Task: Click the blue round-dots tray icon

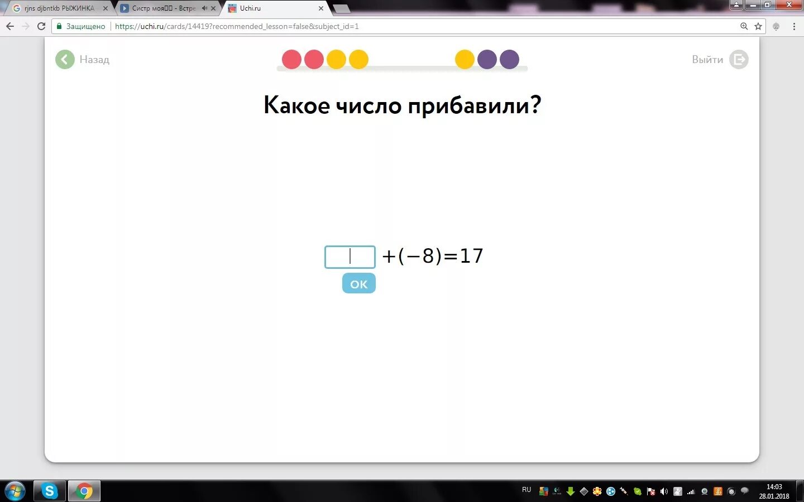Action: (x=611, y=491)
